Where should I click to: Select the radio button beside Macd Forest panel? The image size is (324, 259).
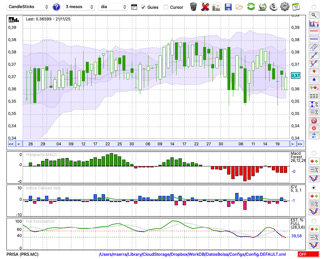pyautogui.click(x=314, y=153)
